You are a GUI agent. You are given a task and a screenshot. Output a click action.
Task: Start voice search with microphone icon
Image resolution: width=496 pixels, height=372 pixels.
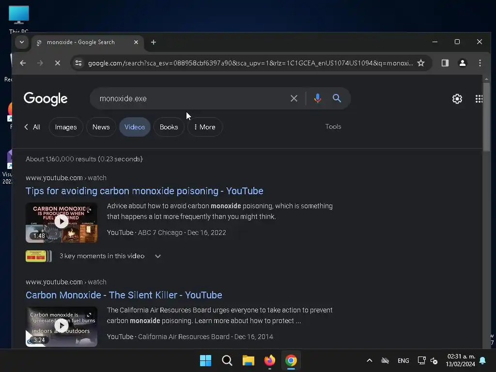pos(318,98)
